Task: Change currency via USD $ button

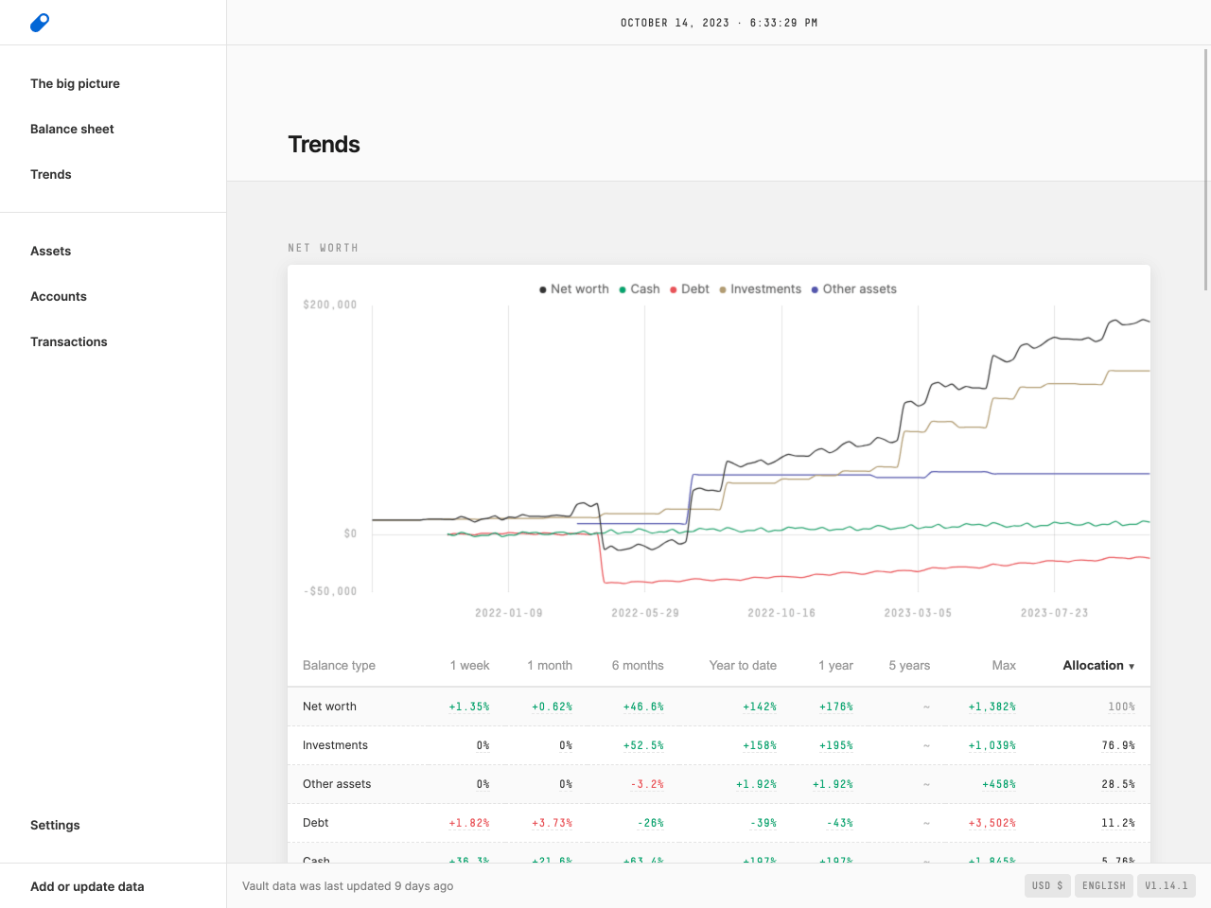Action: (x=1047, y=885)
